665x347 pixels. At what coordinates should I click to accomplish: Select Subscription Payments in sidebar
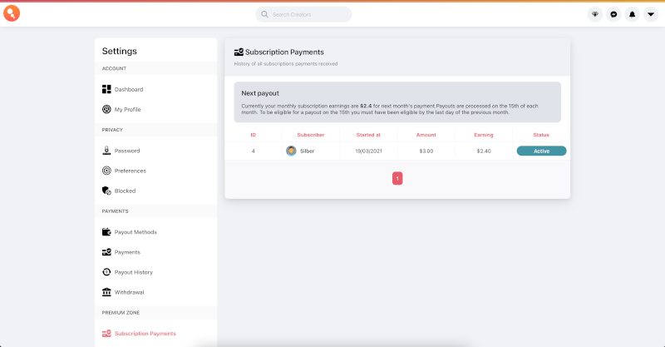[145, 334]
